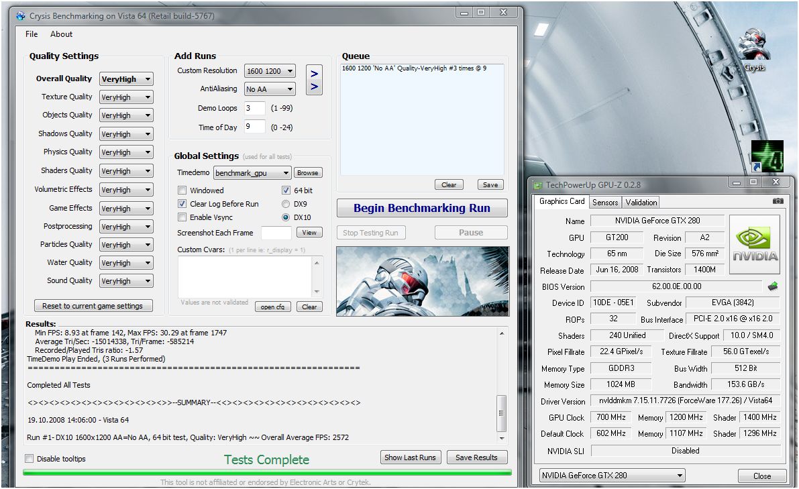799x489 pixels.
Task: Open the Objects Quality dropdown
Action: 126,115
